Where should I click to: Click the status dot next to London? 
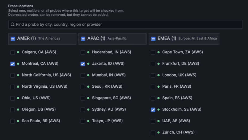(x=158, y=75)
